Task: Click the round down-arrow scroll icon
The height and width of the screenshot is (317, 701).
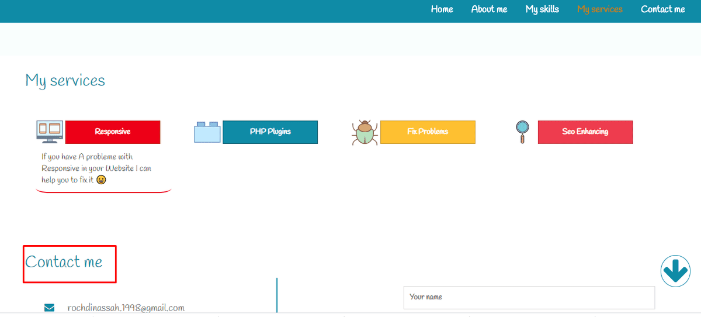Action: (675, 271)
